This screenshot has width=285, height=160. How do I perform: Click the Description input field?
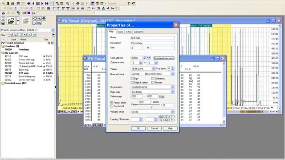152,43
